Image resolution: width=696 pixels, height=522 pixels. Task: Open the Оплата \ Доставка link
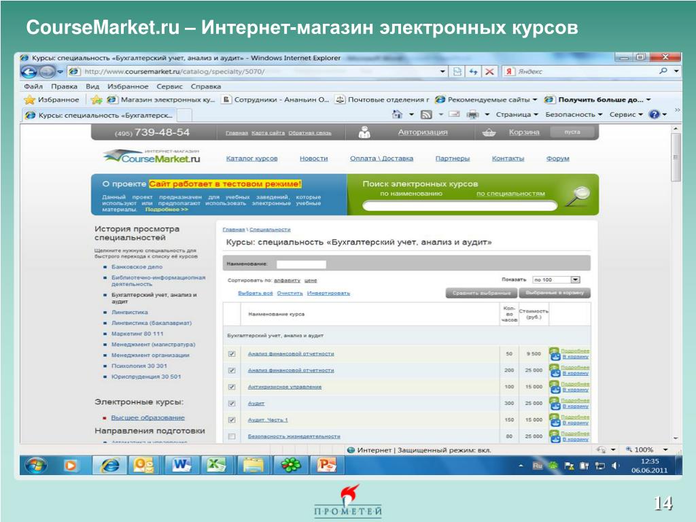pyautogui.click(x=381, y=158)
